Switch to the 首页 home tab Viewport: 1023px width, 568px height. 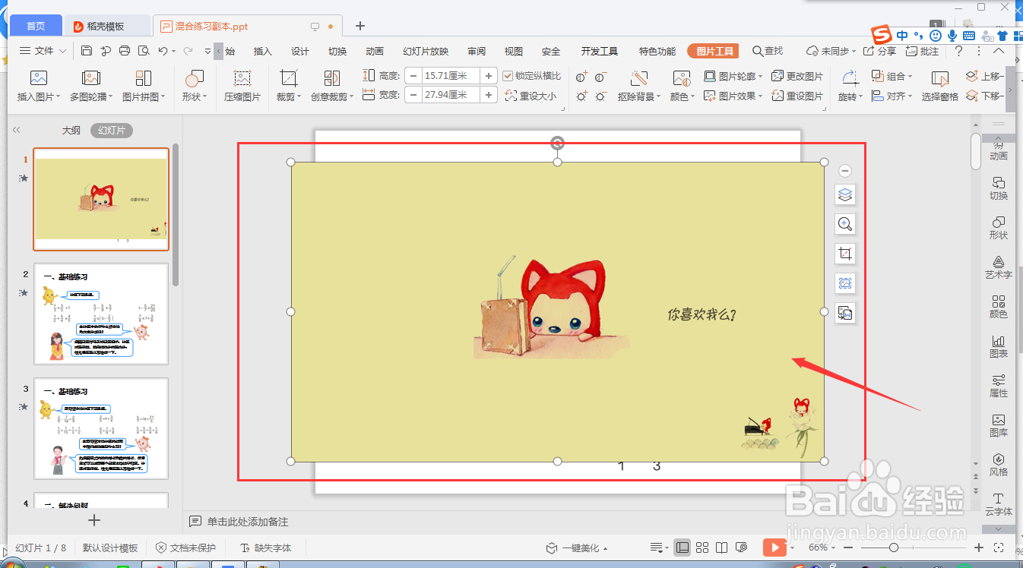36,26
